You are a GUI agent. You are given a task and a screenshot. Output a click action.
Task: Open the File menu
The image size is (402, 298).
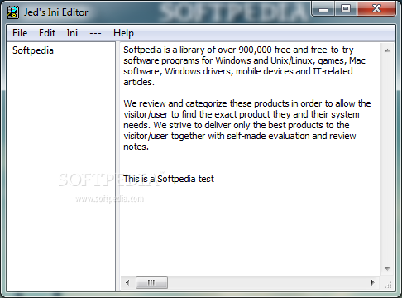pyautogui.click(x=20, y=33)
